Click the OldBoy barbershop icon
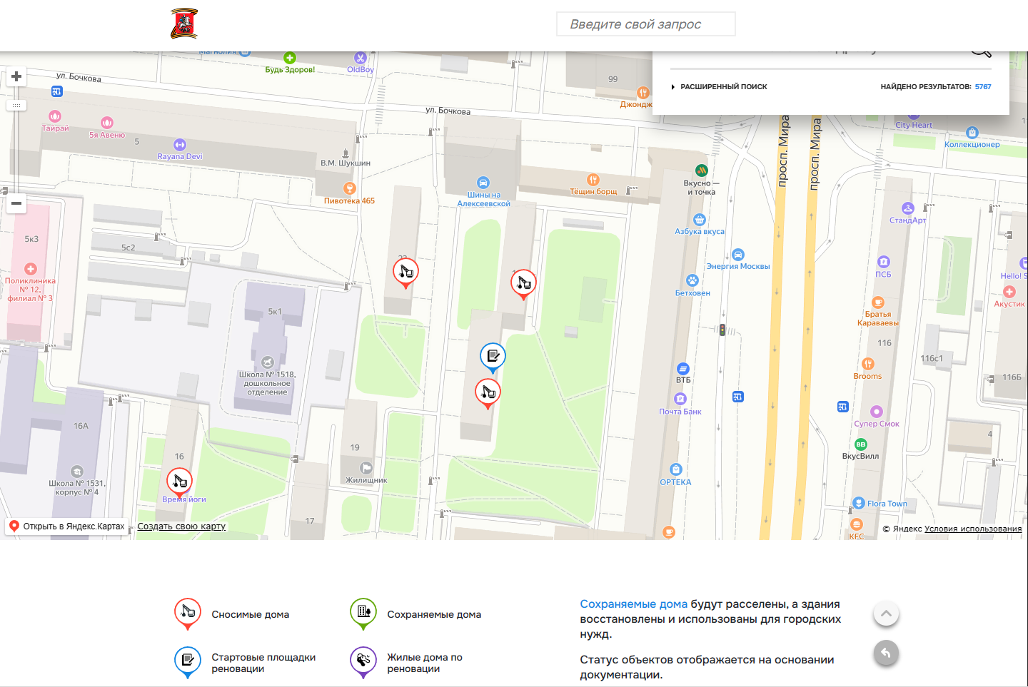The width and height of the screenshot is (1028, 687). point(361,58)
